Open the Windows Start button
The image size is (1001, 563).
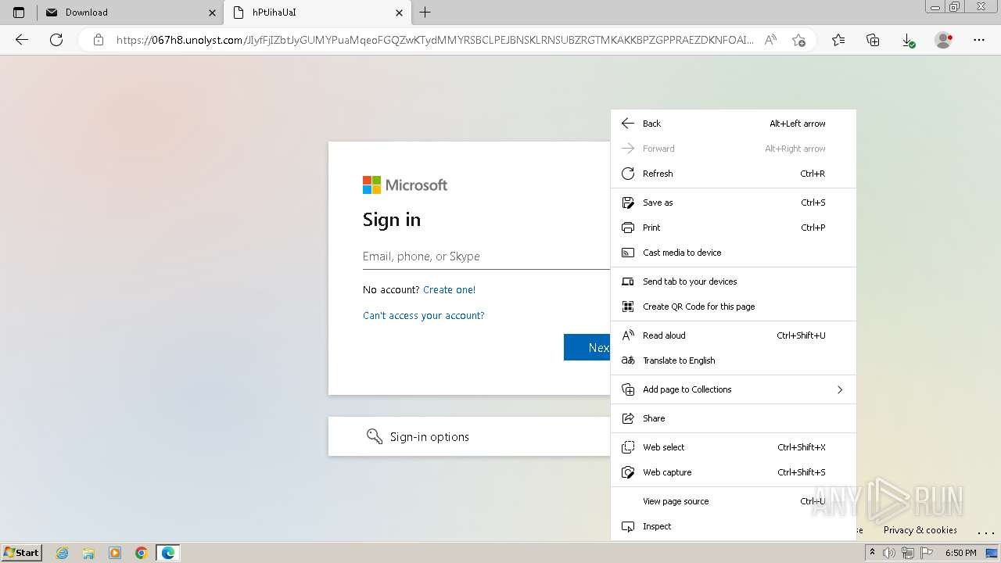(22, 553)
